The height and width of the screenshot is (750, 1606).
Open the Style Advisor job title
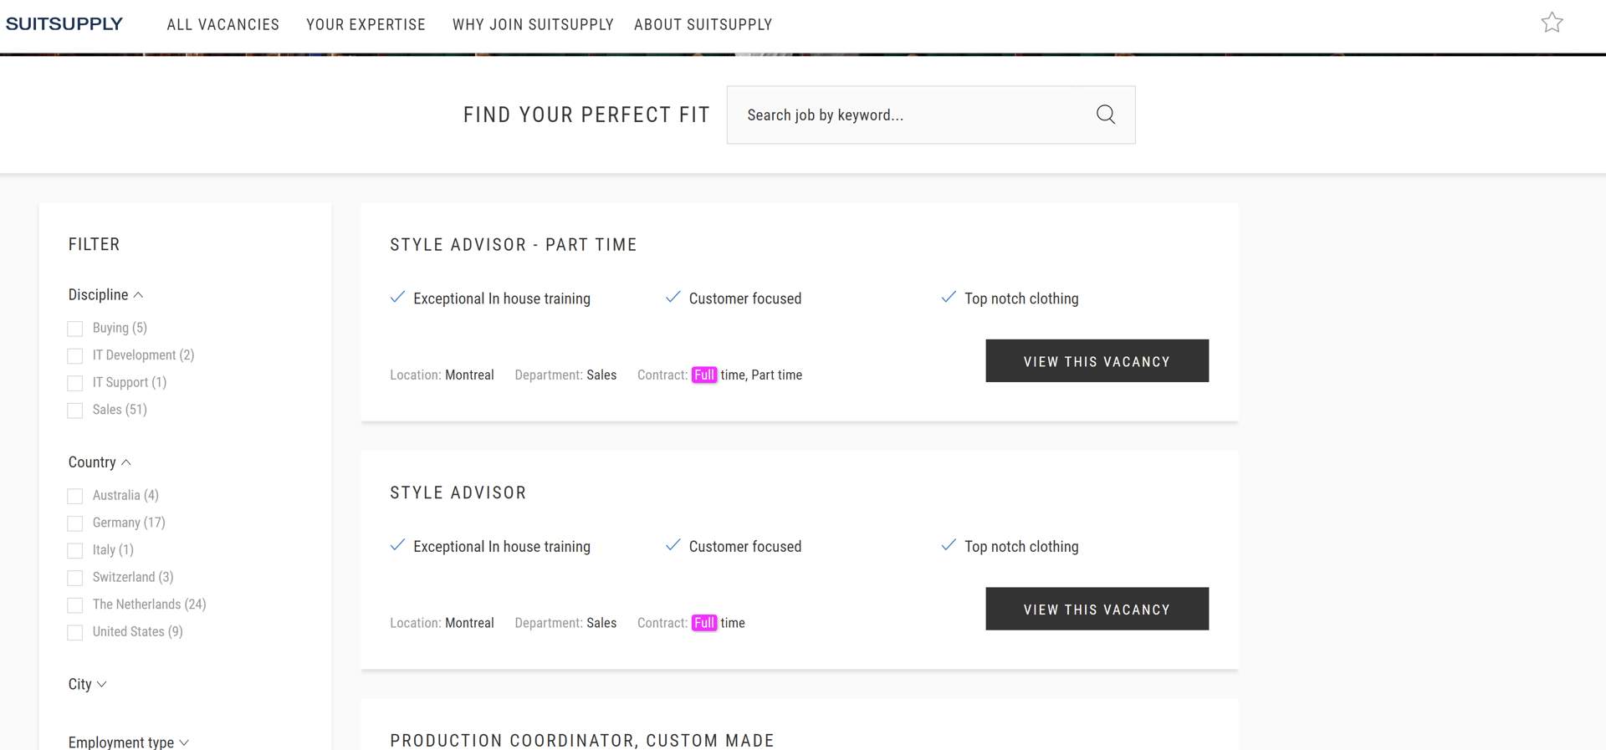(458, 493)
